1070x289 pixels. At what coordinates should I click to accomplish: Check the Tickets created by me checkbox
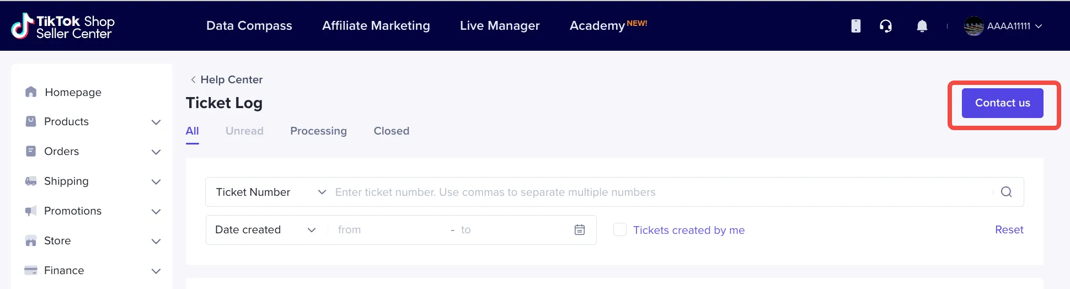coord(620,230)
